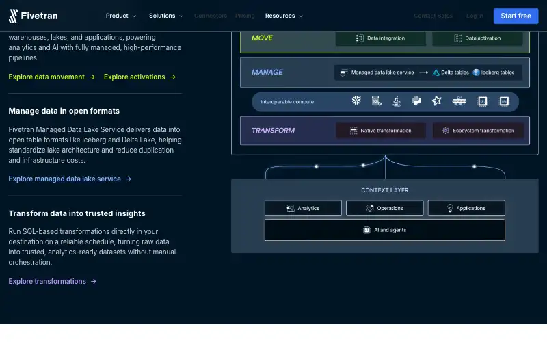
Task: Select the AI and agents box
Action: pos(385,230)
